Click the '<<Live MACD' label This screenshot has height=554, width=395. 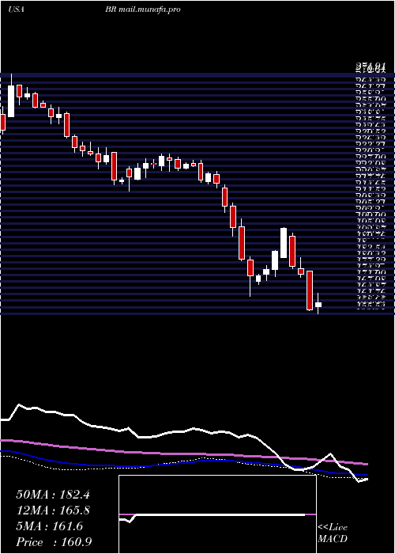click(x=333, y=533)
